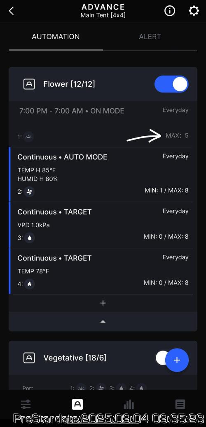Screen dimensions: 206x427
Task: Select the AUTOMATION tab
Action: pyautogui.click(x=56, y=36)
